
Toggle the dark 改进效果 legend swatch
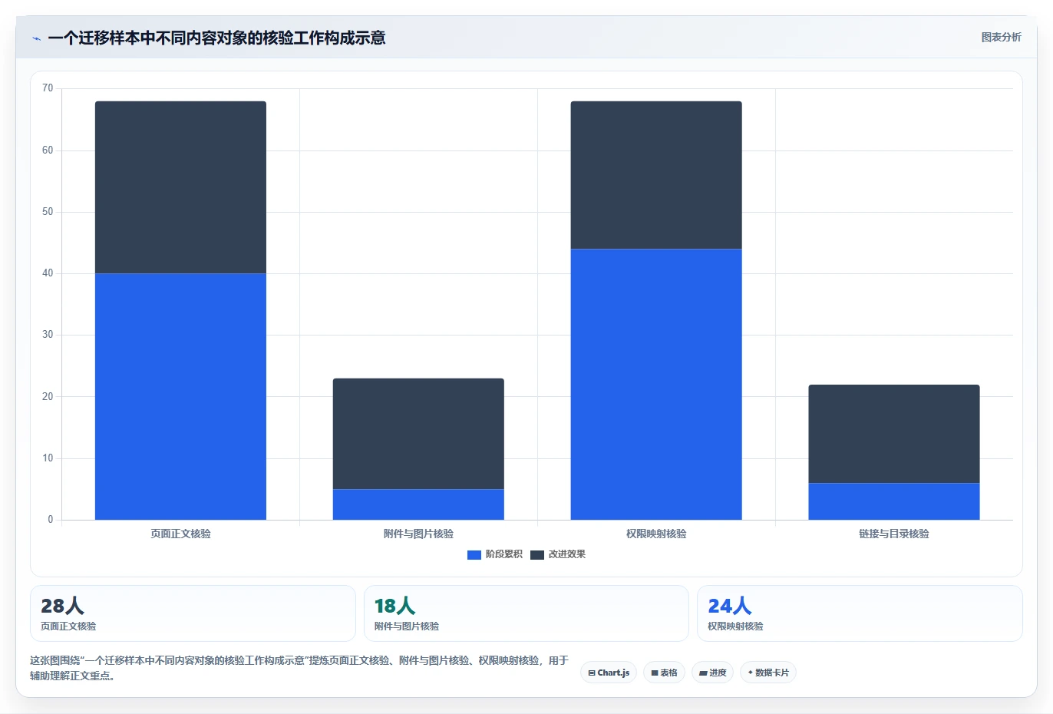click(537, 554)
